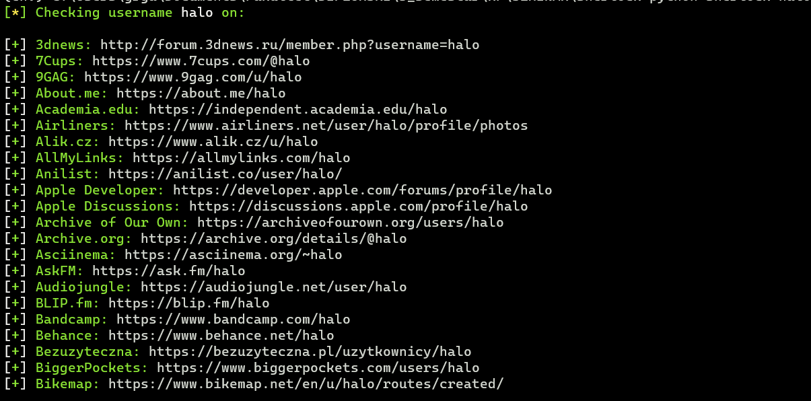The image size is (811, 401).
Task: Open the Alik.cz user URL
Action: [213, 142]
